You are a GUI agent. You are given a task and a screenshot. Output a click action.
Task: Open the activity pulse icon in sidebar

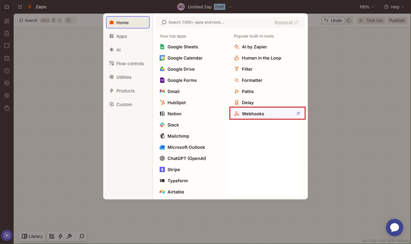click(7, 83)
